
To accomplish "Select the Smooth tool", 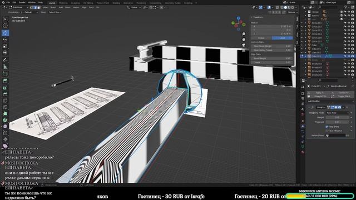I will [x=5, y=126].
